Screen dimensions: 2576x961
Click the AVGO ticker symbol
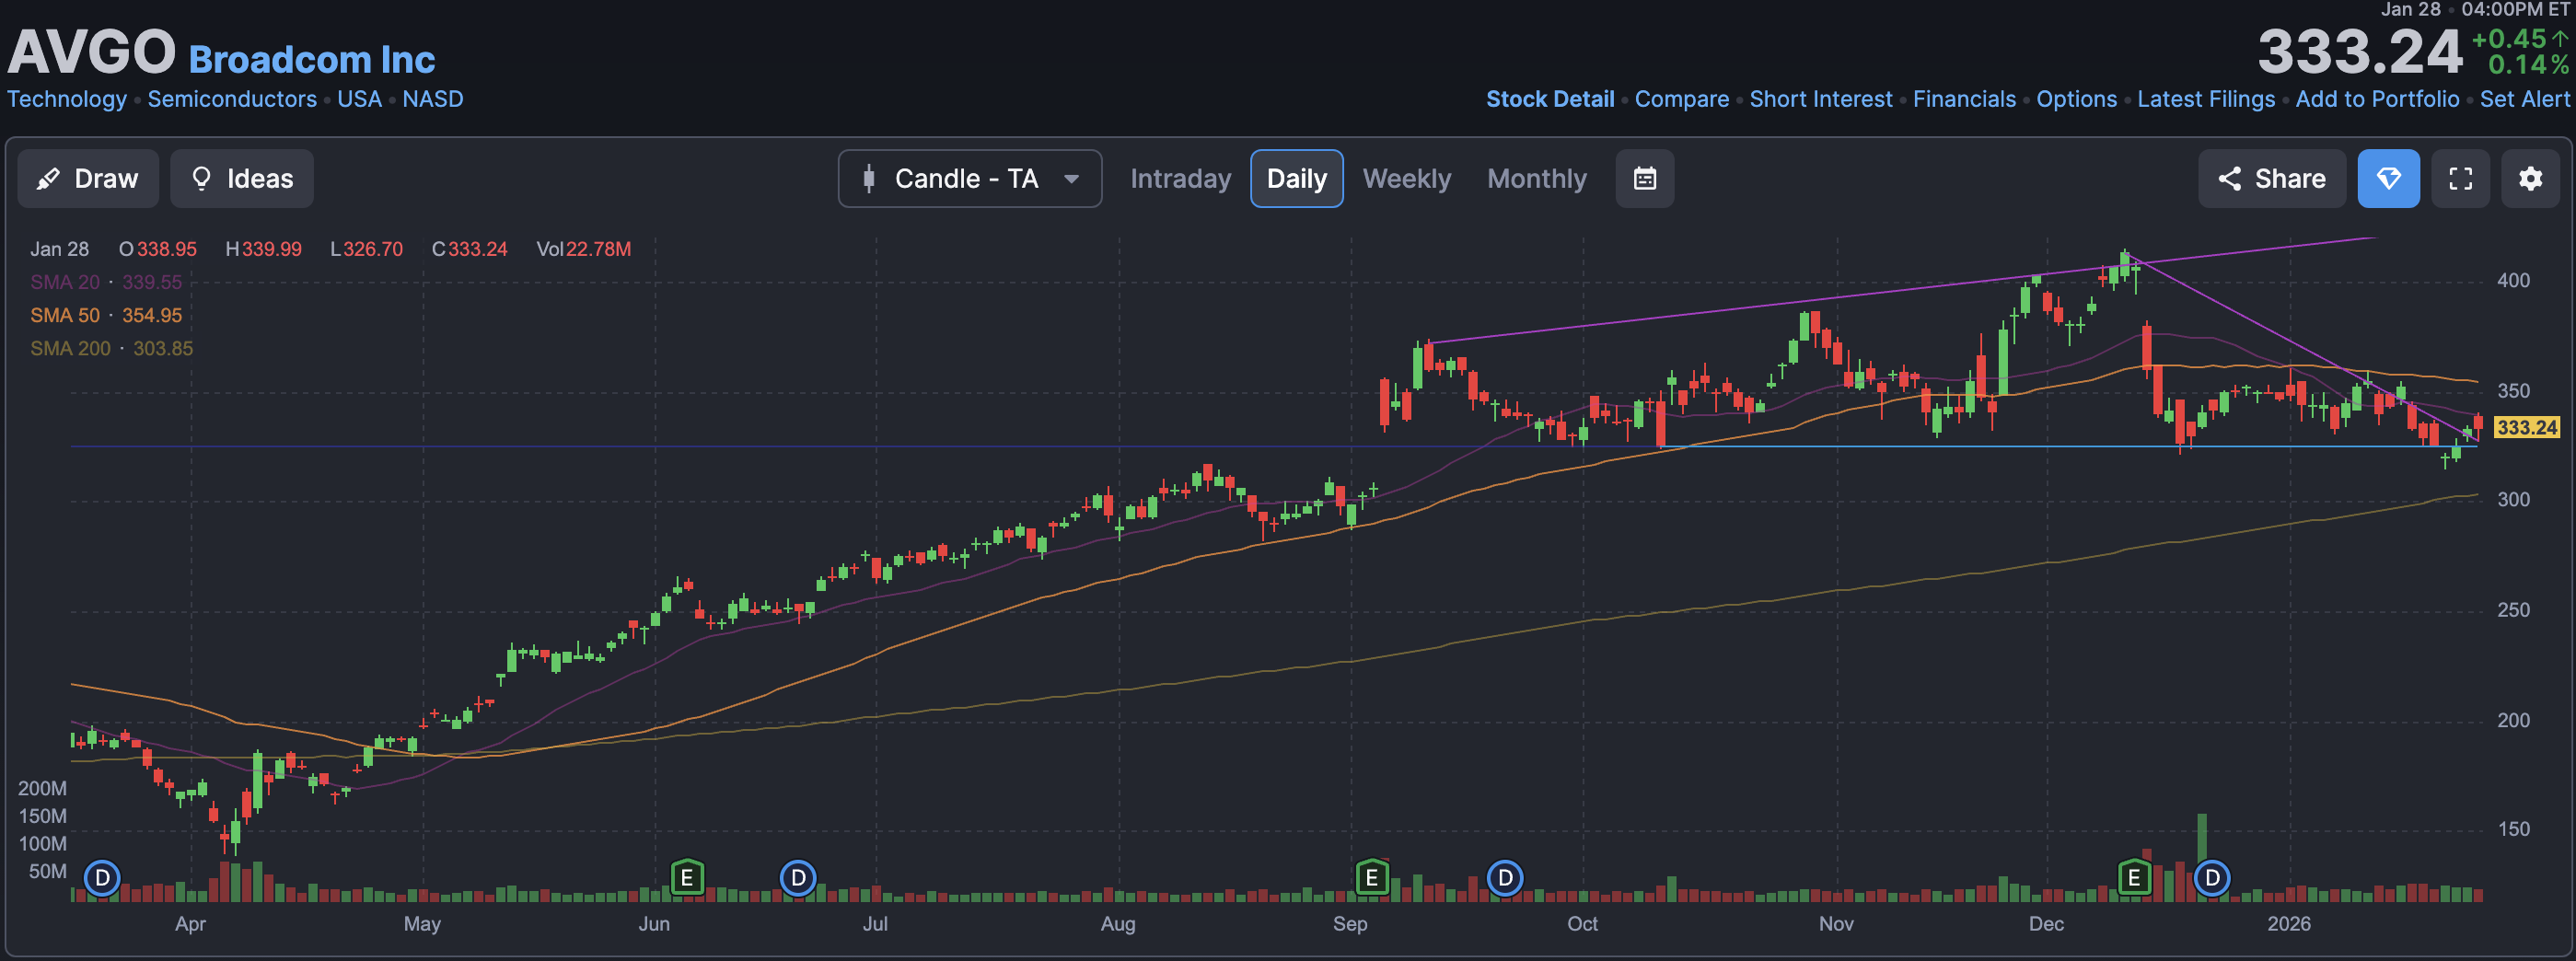click(x=92, y=52)
